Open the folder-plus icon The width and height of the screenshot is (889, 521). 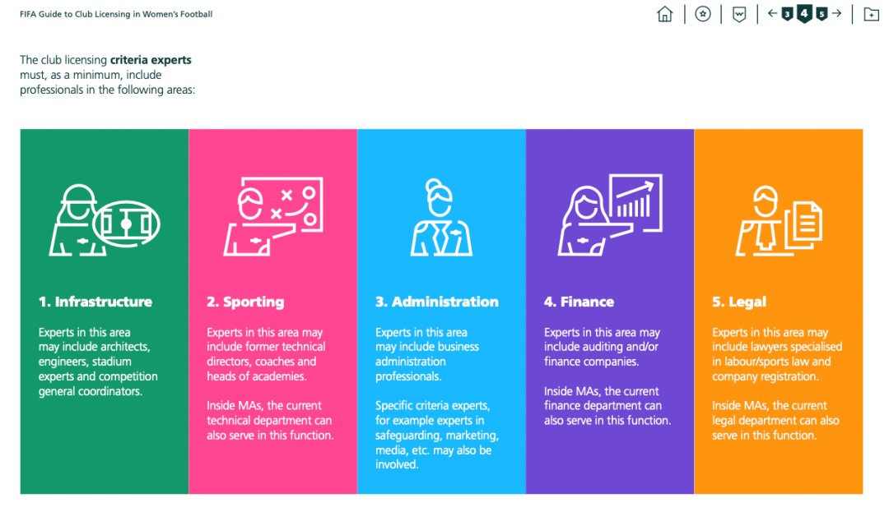tap(871, 14)
